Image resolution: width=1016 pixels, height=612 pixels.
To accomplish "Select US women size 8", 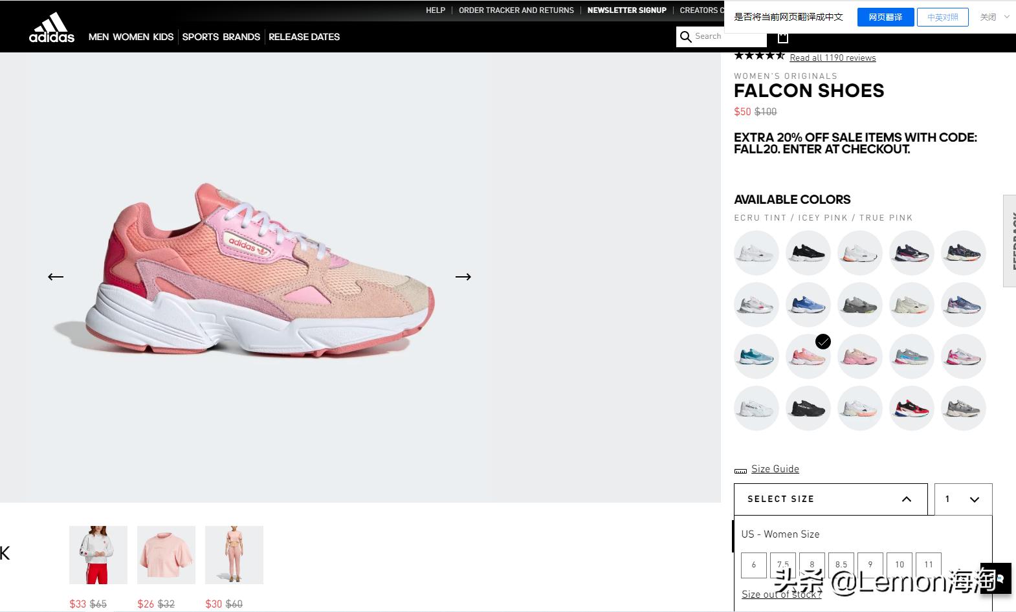I will 812,565.
